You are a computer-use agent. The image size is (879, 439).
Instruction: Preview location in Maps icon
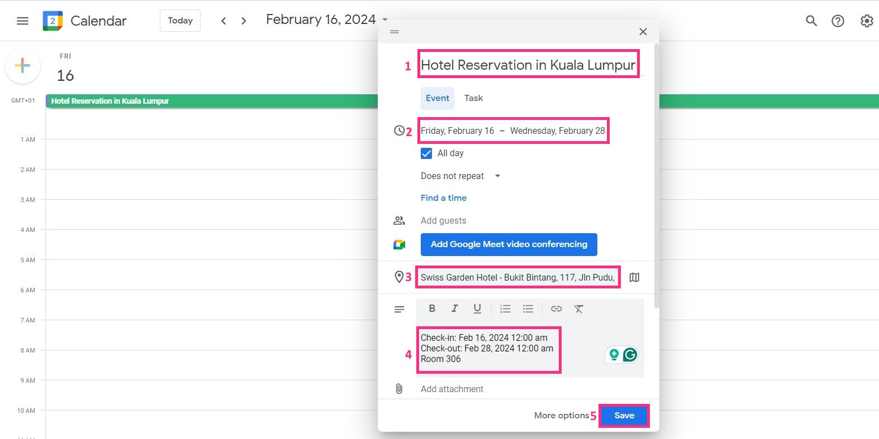[634, 277]
